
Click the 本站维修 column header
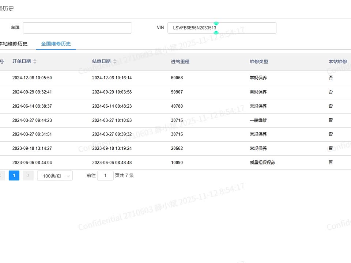pos(337,62)
